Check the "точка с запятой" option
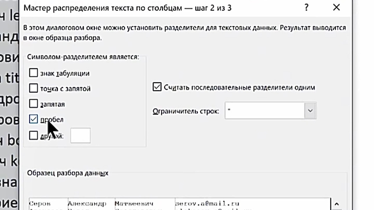The image size is (374, 210). pos(34,88)
